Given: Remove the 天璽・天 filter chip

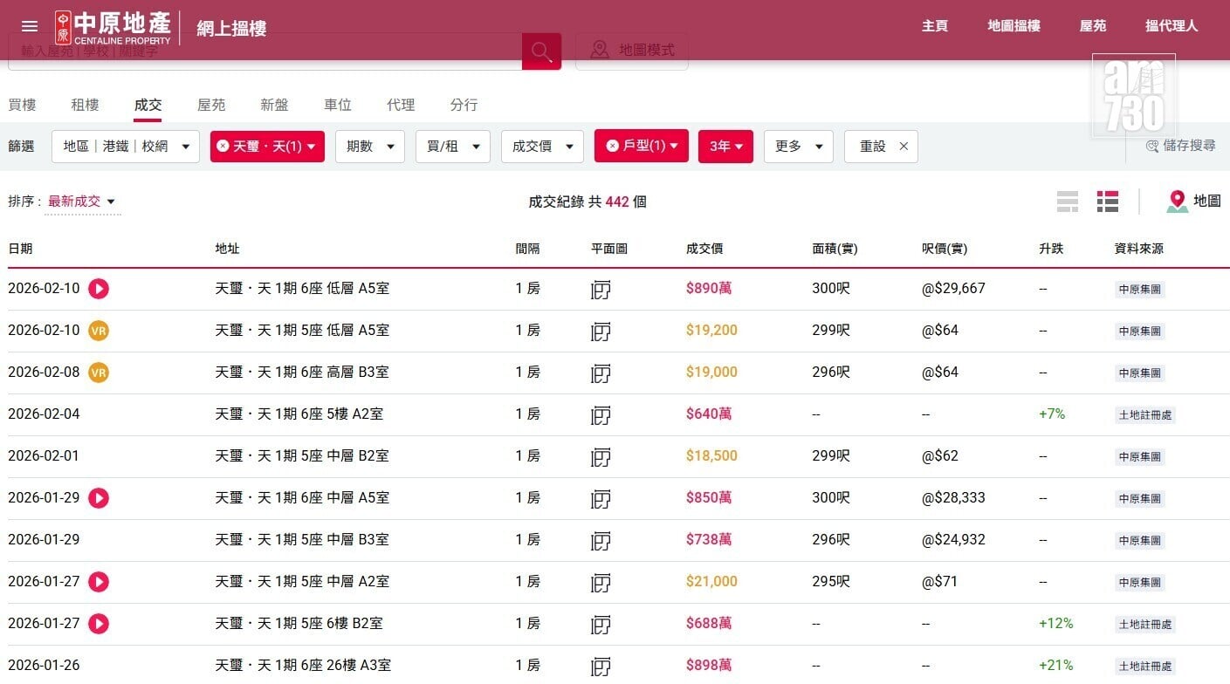Looking at the screenshot, I should pyautogui.click(x=223, y=147).
